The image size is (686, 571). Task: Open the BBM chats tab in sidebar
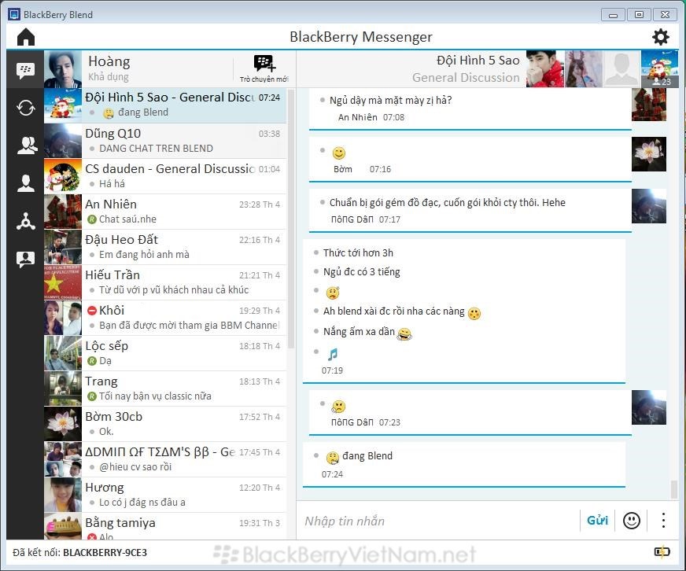[25, 71]
